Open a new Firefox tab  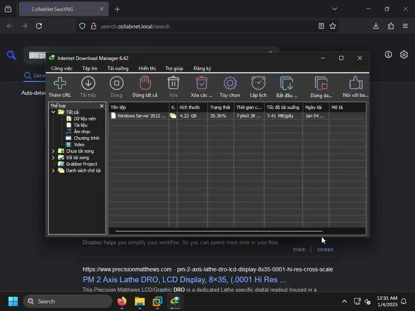[117, 9]
